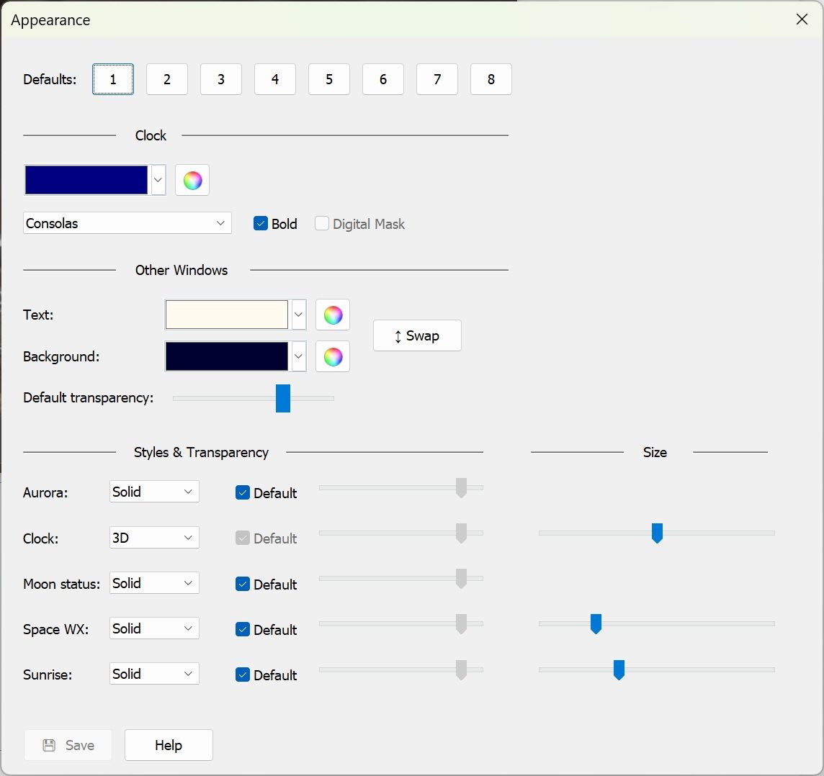Open color wheel picker for Background color
Image resolution: width=824 pixels, height=776 pixels.
[x=333, y=356]
